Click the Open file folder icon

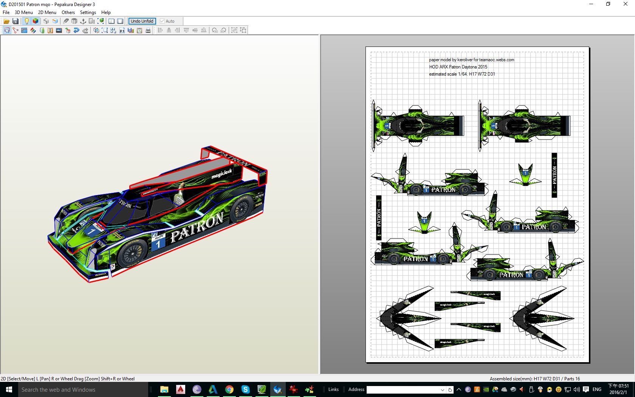click(x=6, y=21)
